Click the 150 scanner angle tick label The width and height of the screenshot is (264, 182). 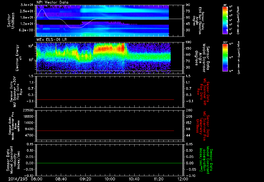188,49
